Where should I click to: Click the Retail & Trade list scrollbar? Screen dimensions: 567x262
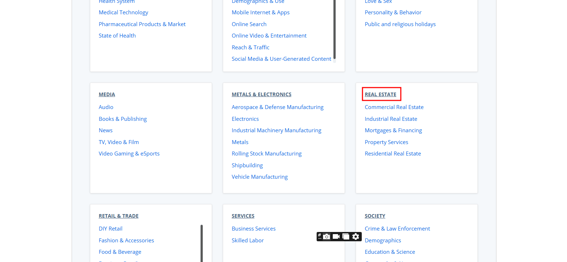(x=202, y=243)
